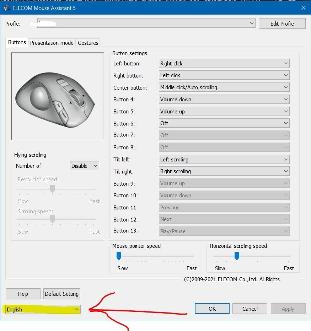This screenshot has height=331, width=311.
Task: Click the Horizontal scrolling speed slider handle
Action: [x=237, y=256]
